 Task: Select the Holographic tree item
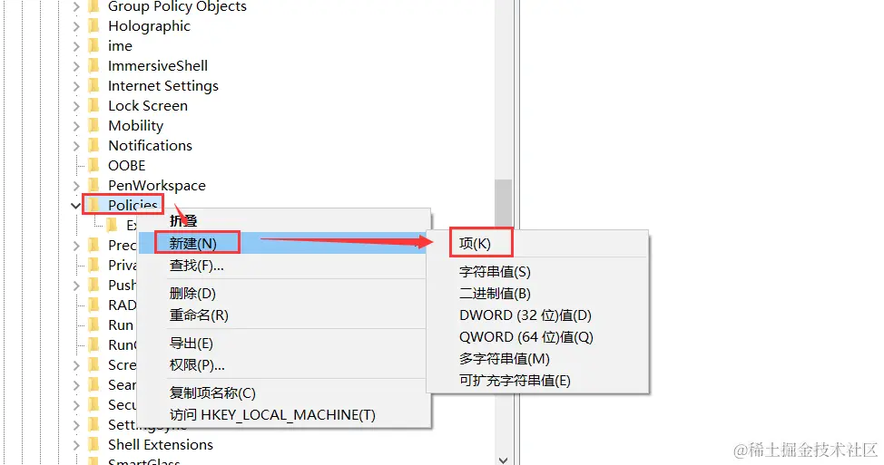click(x=150, y=26)
